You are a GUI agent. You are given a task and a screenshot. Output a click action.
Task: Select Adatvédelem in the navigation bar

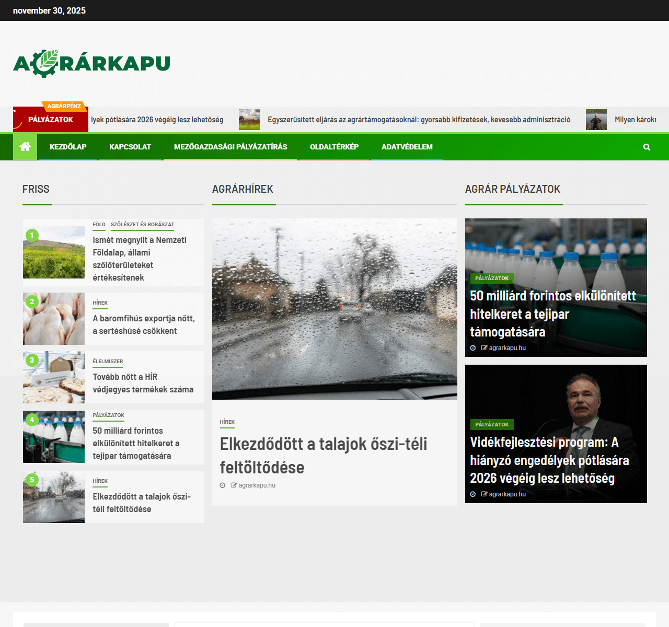[407, 147]
